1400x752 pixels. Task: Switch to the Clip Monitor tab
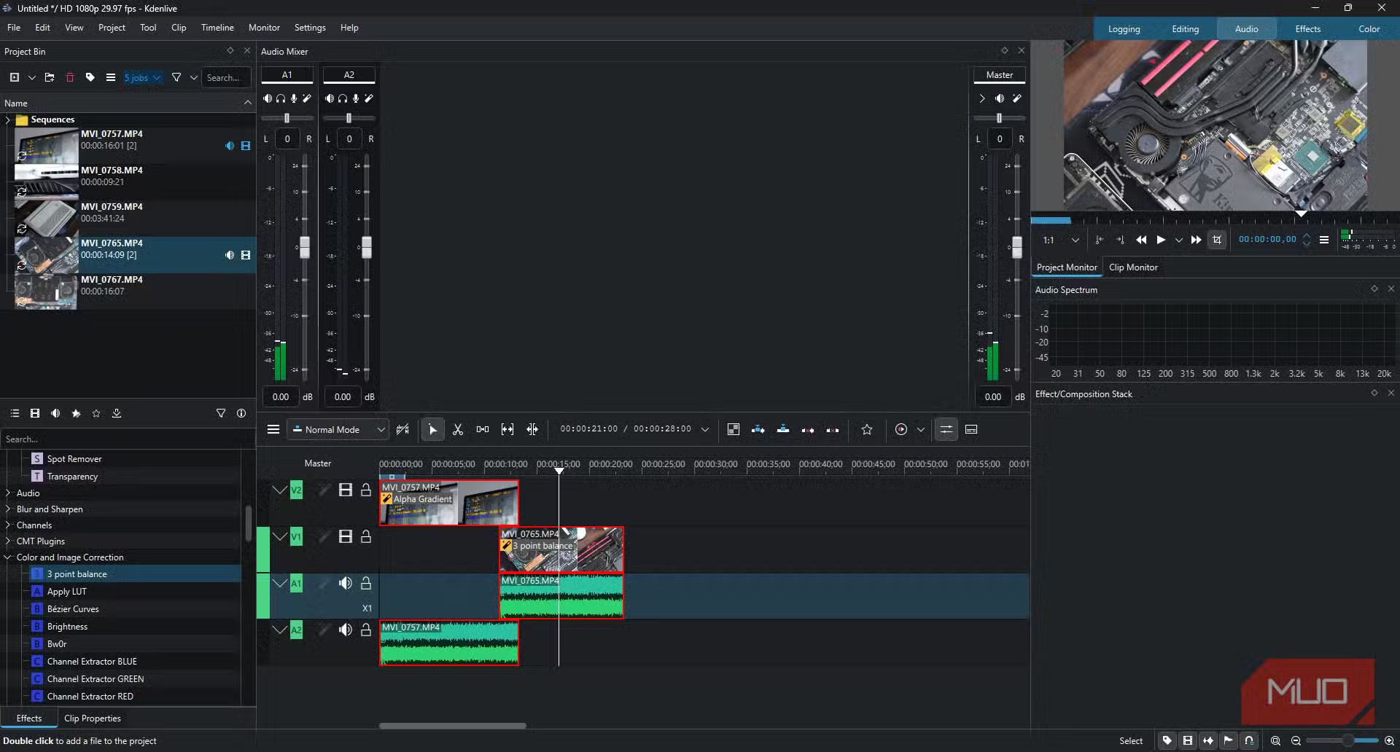click(1132, 267)
